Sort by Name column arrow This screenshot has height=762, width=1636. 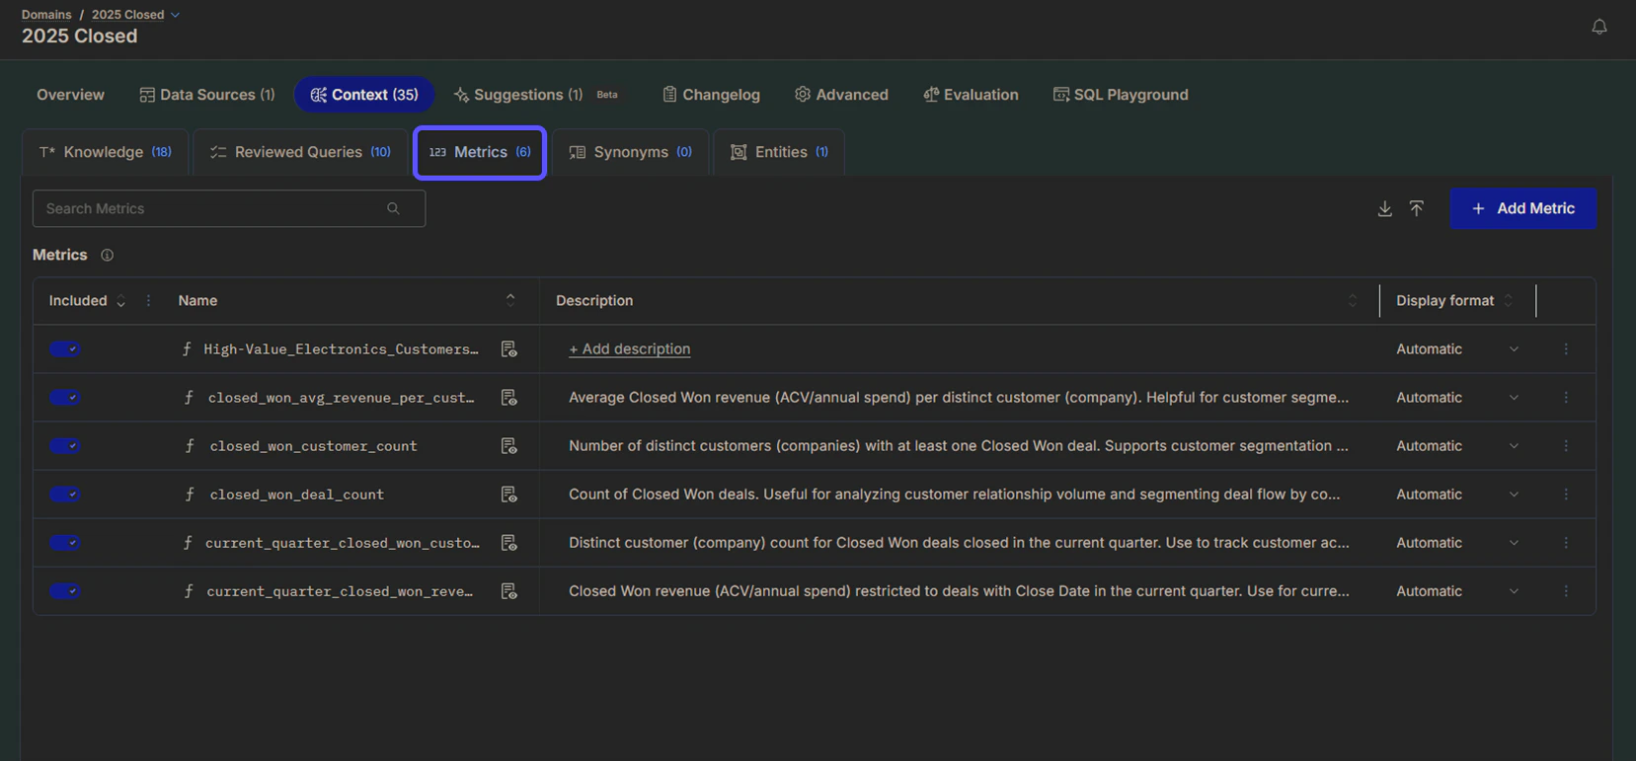[510, 300]
